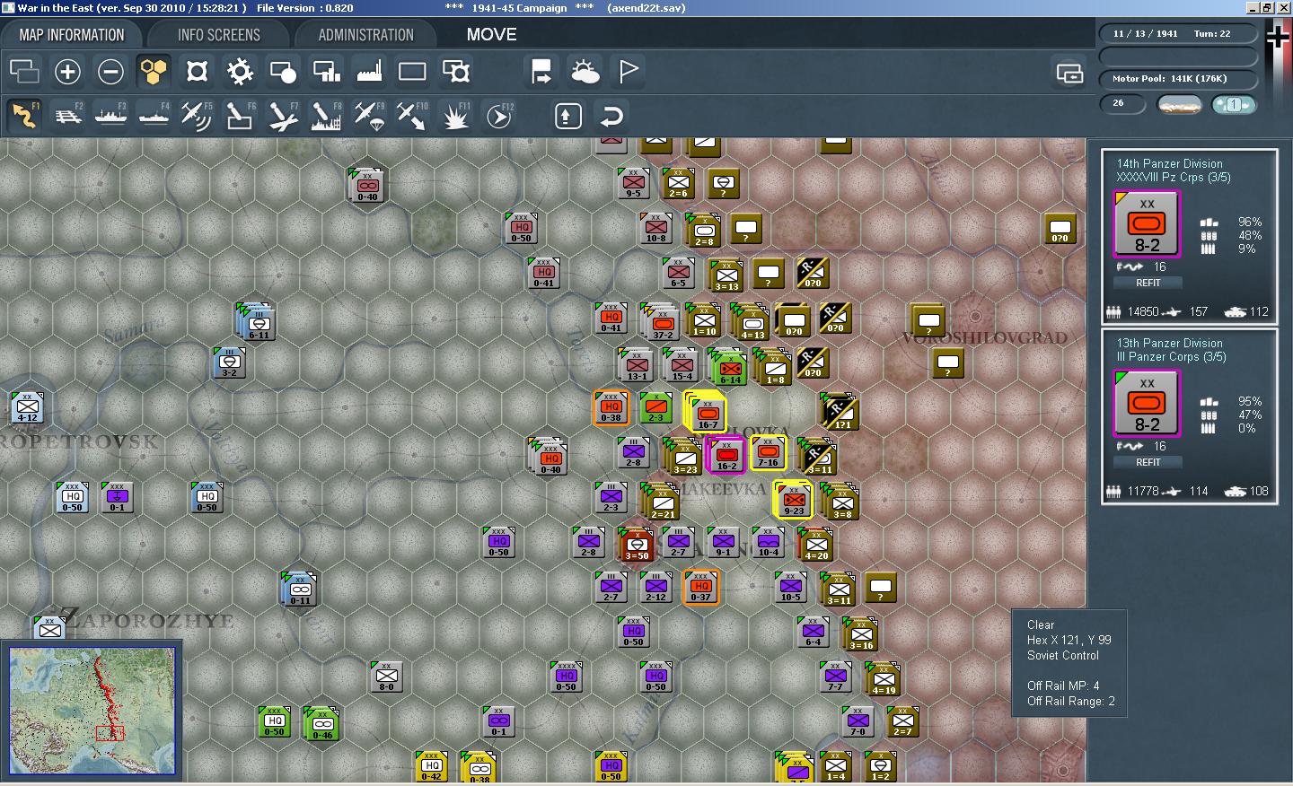Image resolution: width=1293 pixels, height=786 pixels.
Task: Toggle the rectangle-with-bars overlay icon
Action: [326, 72]
